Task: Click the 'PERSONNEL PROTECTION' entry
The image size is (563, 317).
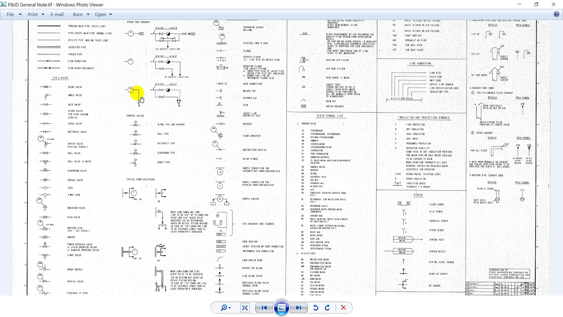Action: pos(418,144)
